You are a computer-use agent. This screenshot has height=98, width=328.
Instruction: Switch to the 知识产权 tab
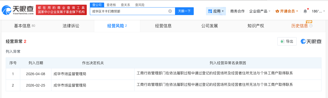click(256, 26)
